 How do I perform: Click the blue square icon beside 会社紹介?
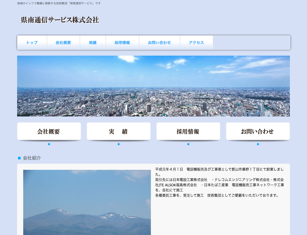[19, 158]
